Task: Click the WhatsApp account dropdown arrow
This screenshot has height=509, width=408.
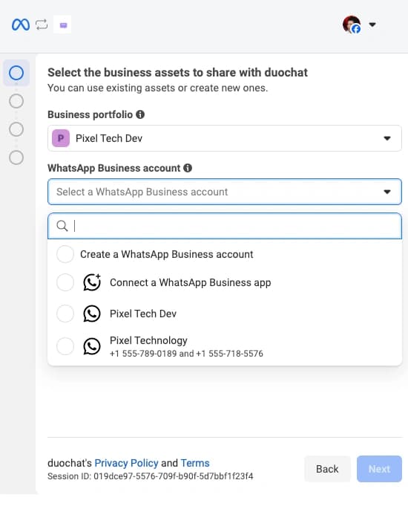Action: [387, 192]
